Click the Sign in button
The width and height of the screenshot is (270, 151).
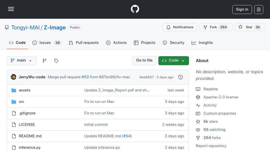coord(242,10)
